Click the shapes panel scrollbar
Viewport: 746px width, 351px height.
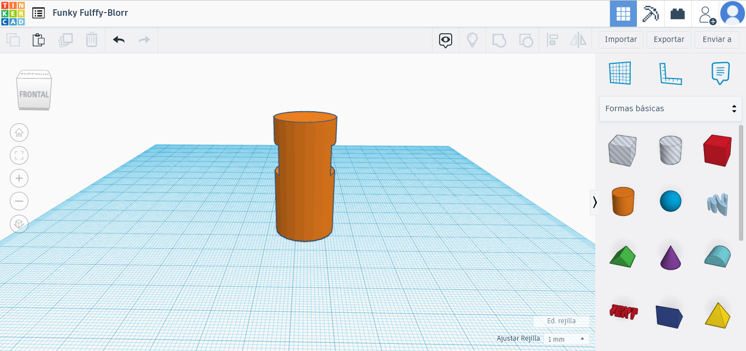coord(741,182)
